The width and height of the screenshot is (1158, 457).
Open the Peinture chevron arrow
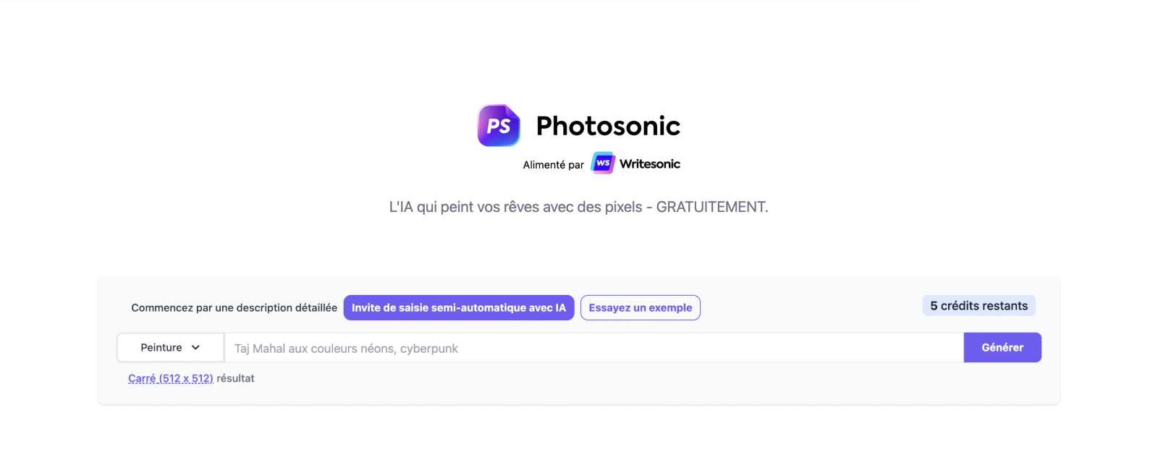(x=196, y=347)
